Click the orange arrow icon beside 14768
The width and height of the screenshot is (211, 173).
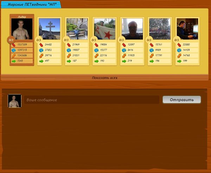(179, 56)
